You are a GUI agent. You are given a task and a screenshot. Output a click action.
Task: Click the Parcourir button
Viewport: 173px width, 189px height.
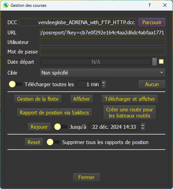pos(152,22)
